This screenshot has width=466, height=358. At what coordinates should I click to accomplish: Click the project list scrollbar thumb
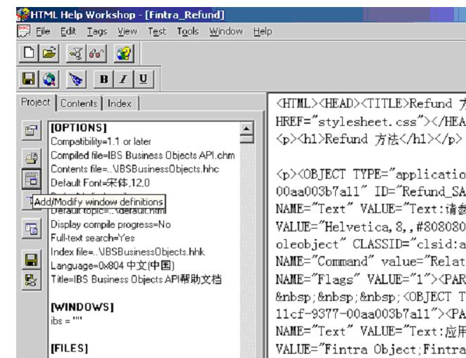click(x=246, y=139)
